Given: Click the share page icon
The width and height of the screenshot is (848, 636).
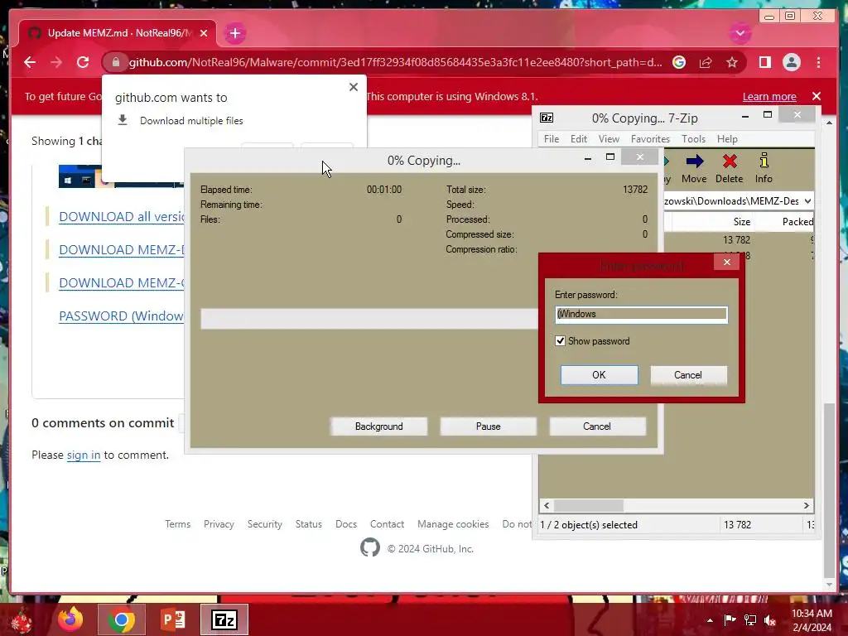Looking at the screenshot, I should click(706, 62).
